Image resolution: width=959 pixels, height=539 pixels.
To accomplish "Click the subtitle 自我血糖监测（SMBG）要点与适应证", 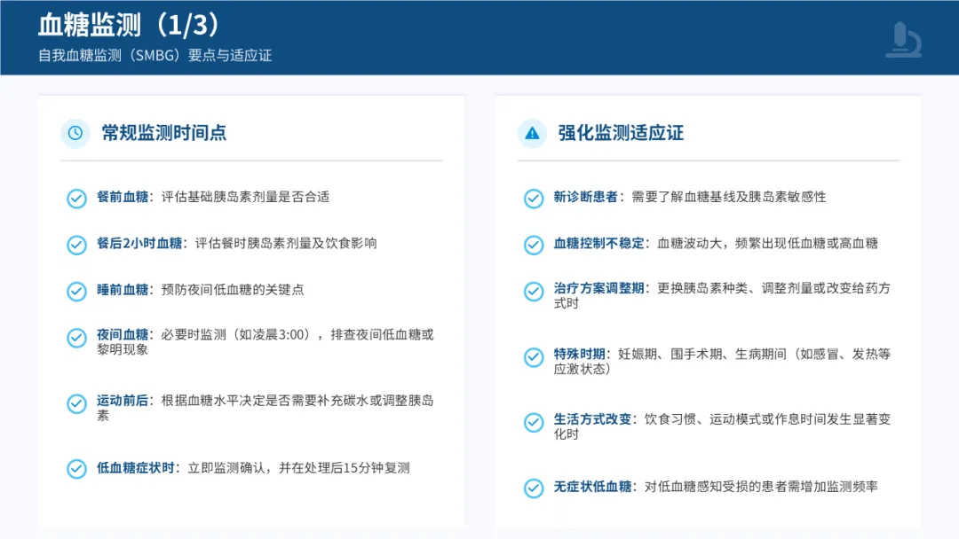I will click(155, 56).
